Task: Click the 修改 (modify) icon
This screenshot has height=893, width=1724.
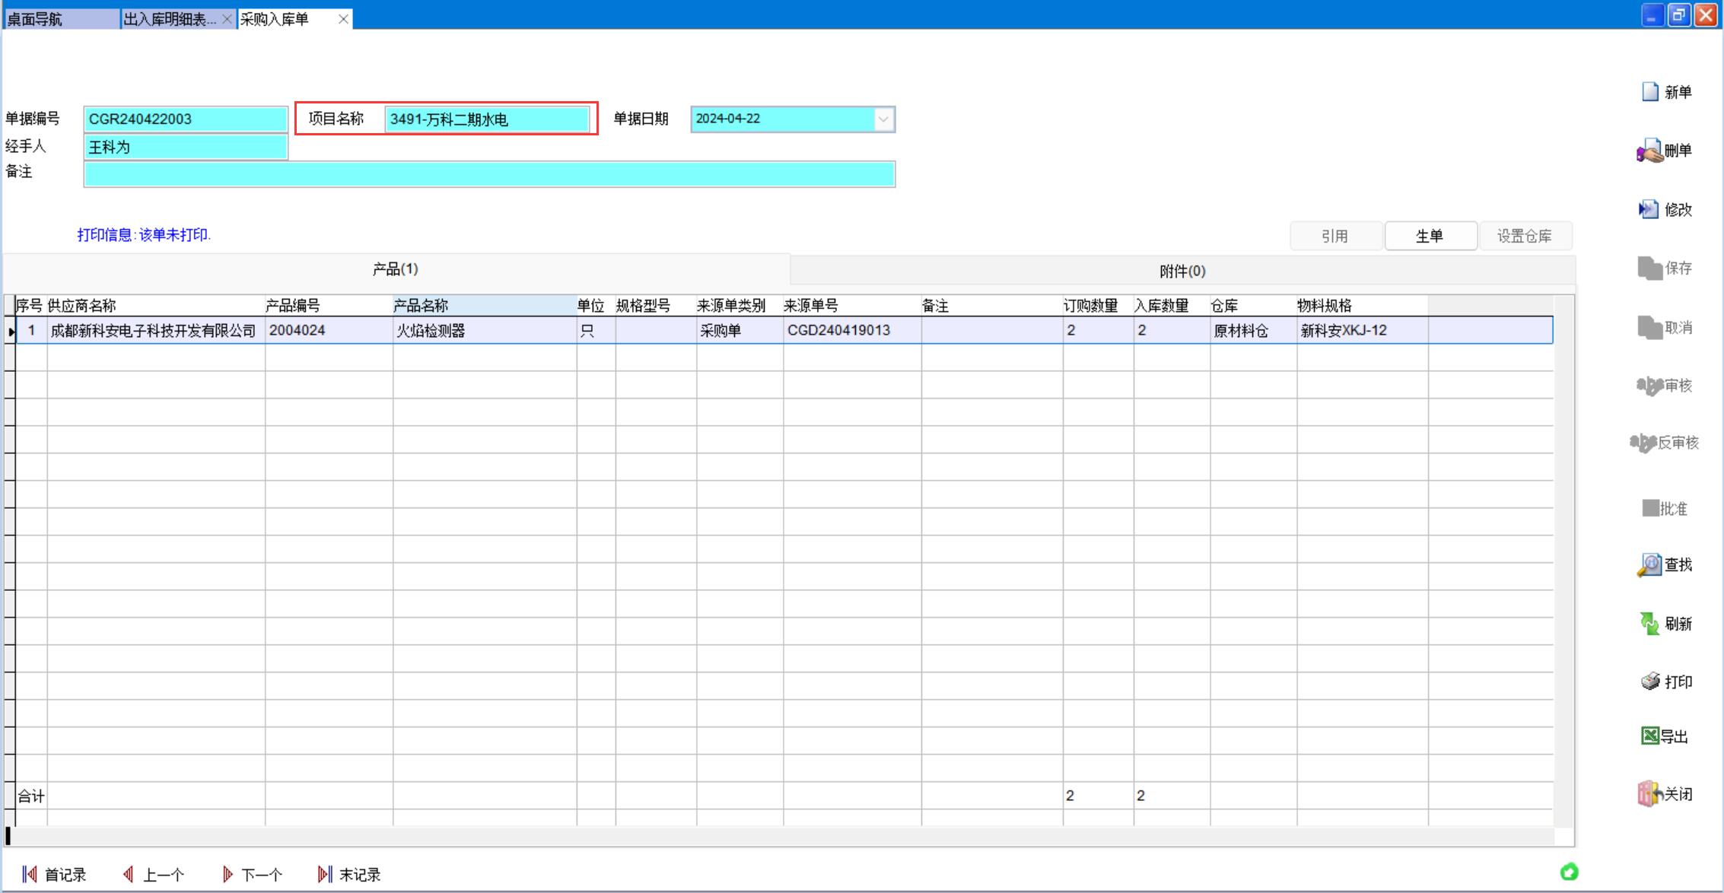Action: tap(1648, 209)
